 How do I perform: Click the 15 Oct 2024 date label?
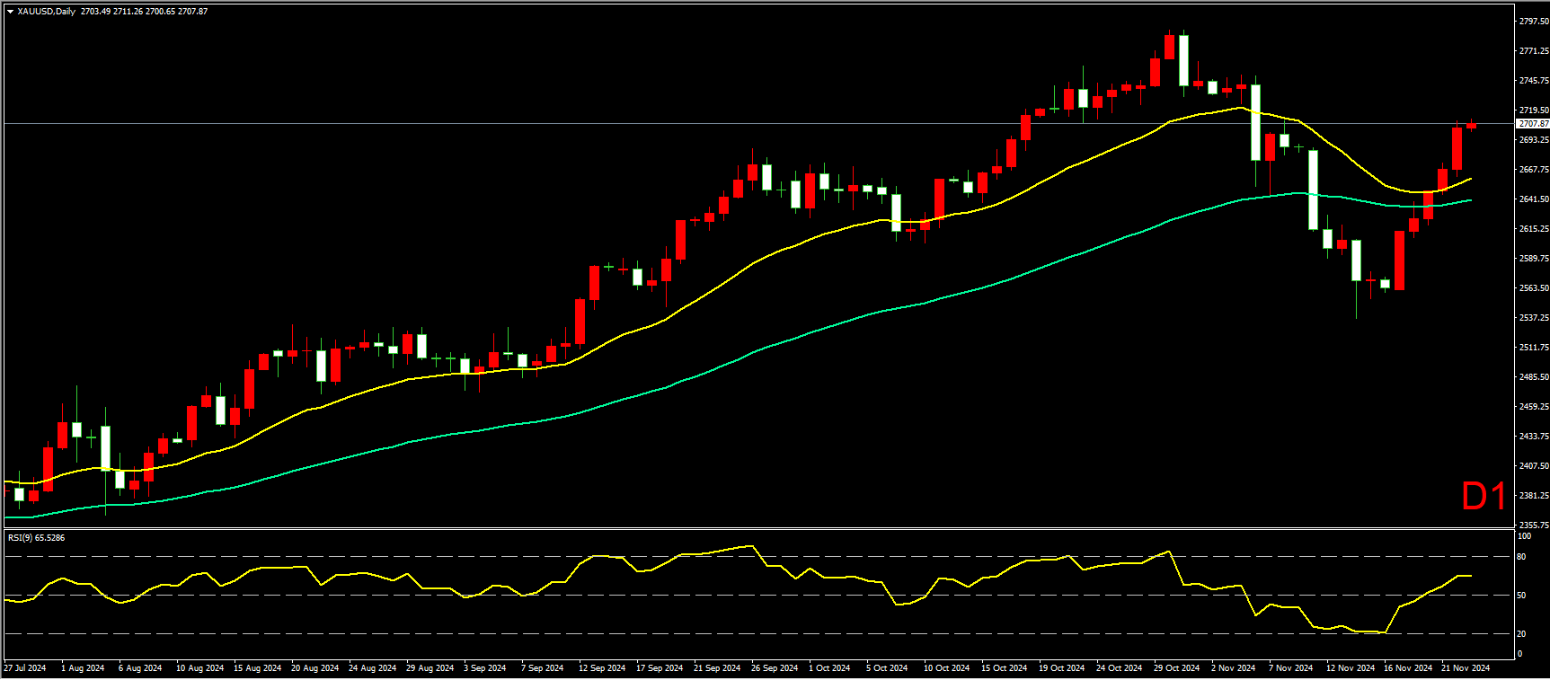(1005, 667)
